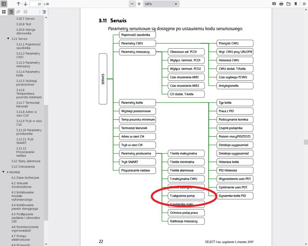Open 4.1 Dane techniczne outline link

tap(25, 178)
